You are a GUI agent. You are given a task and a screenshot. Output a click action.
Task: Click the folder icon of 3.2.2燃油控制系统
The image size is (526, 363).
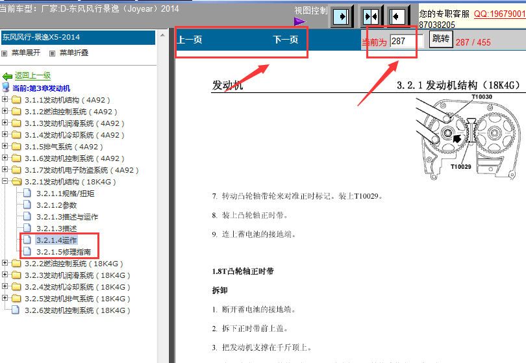[16, 264]
